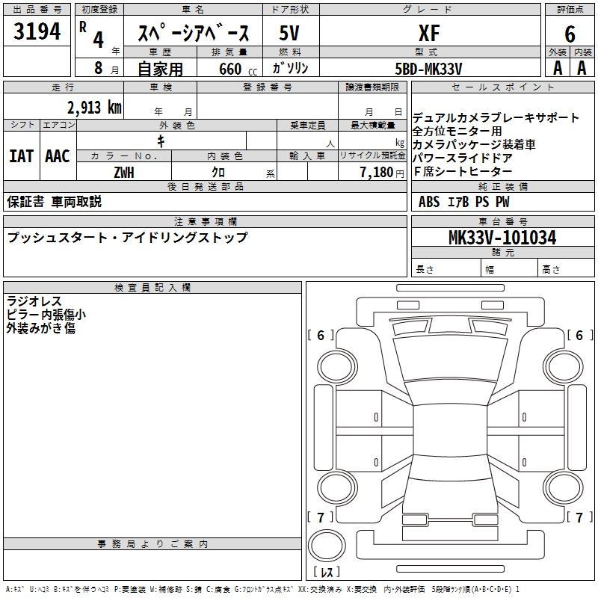This screenshot has width=598, height=598.
Task: Click vehicle history value 自家用
Action: tap(160, 69)
